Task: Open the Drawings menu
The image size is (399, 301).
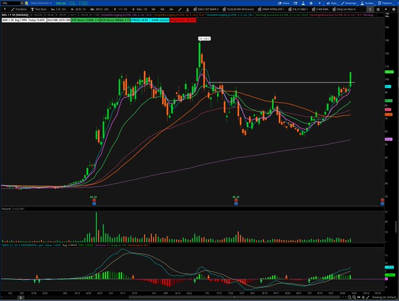Action: click(349, 4)
